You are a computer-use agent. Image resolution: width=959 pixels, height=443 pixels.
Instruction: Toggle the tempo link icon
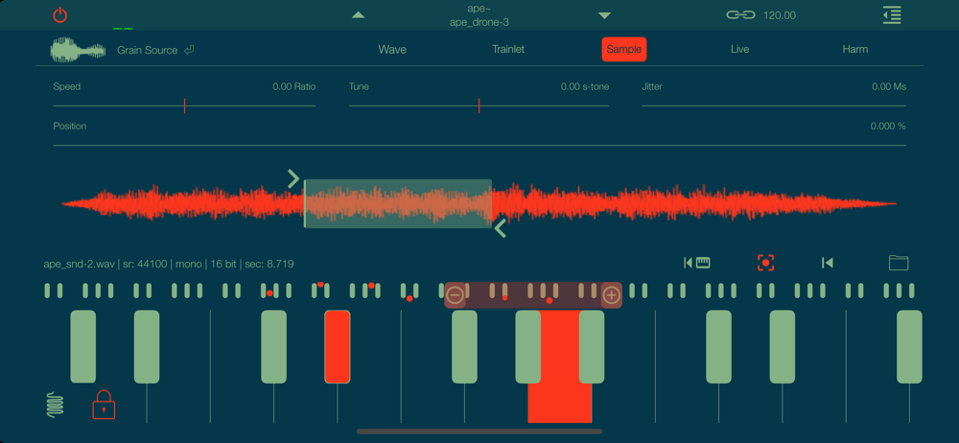coord(740,15)
